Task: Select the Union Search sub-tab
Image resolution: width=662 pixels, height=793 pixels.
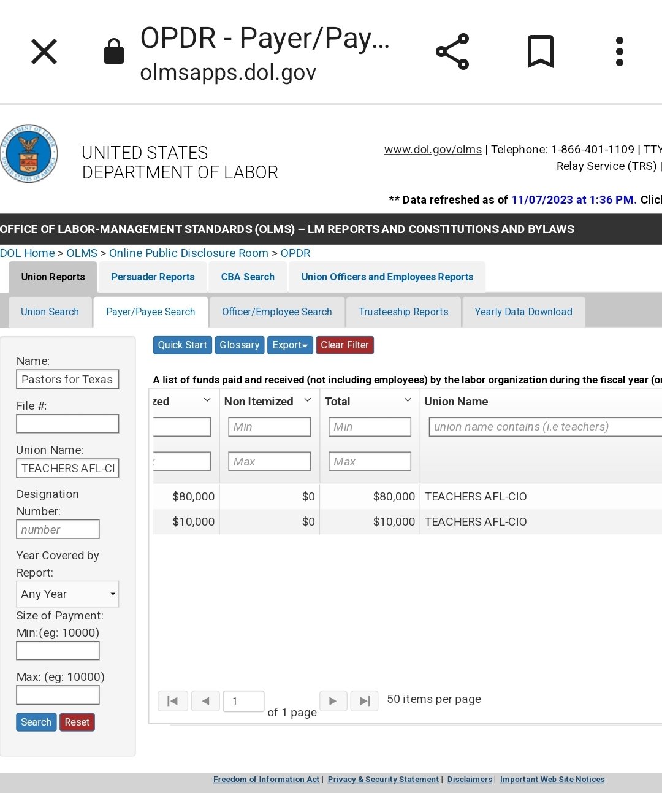Action: 50,312
